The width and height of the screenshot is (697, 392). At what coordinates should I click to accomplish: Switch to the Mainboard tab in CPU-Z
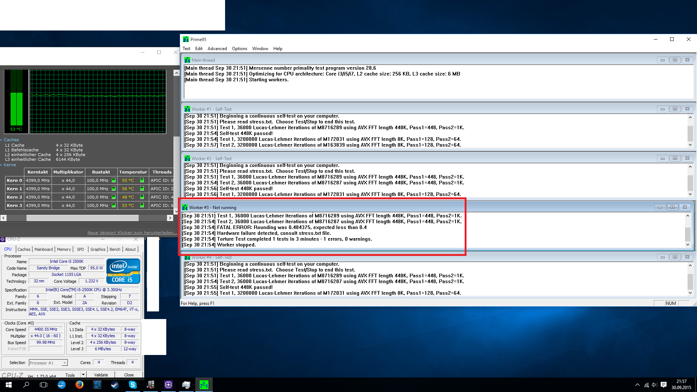(44, 249)
